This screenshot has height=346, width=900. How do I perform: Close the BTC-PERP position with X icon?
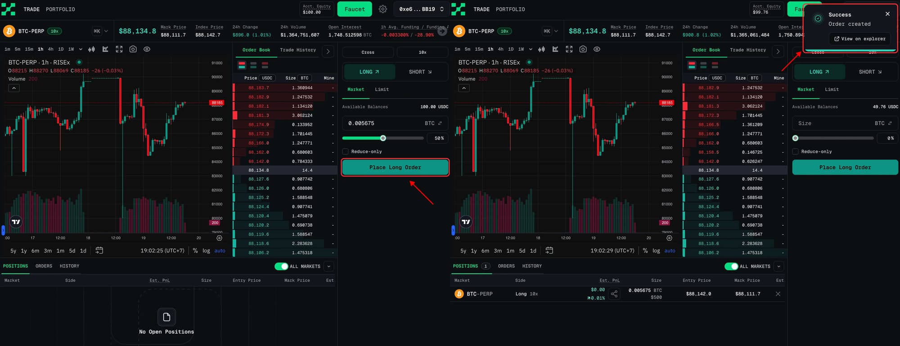778,294
